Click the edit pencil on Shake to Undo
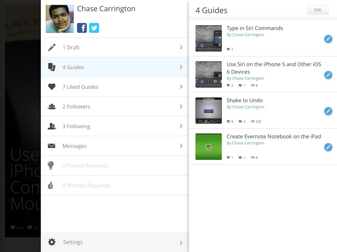This screenshot has width=337, height=252. [x=328, y=111]
